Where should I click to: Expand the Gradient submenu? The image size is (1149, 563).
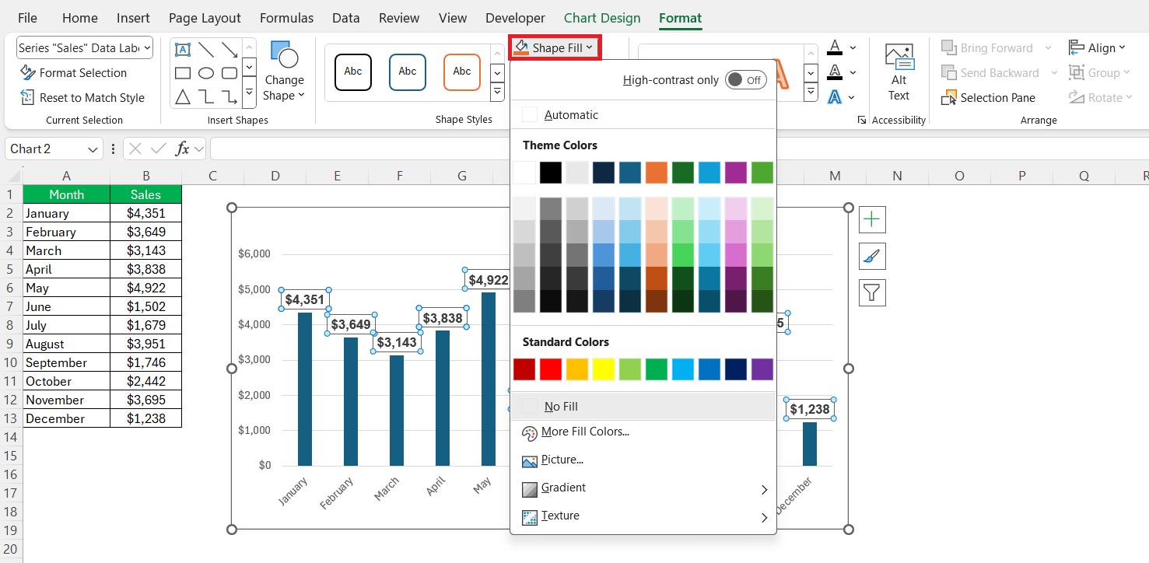pyautogui.click(x=643, y=488)
